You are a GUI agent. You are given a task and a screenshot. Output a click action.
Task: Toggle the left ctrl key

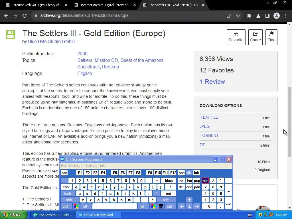[x=65, y=206]
